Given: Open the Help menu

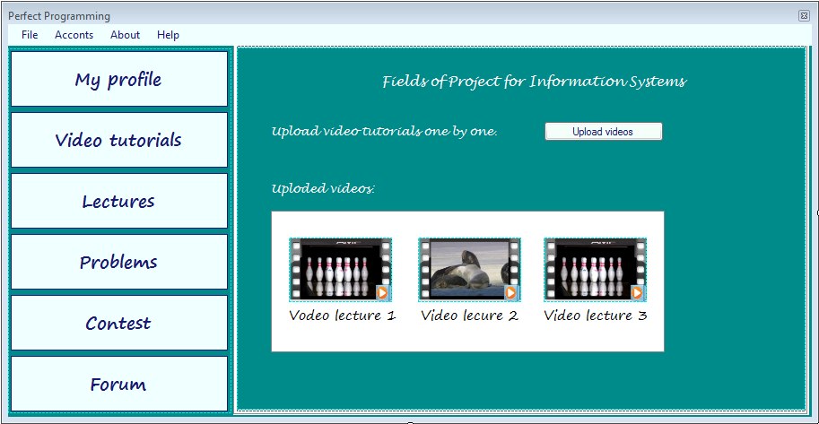Looking at the screenshot, I should coord(168,35).
